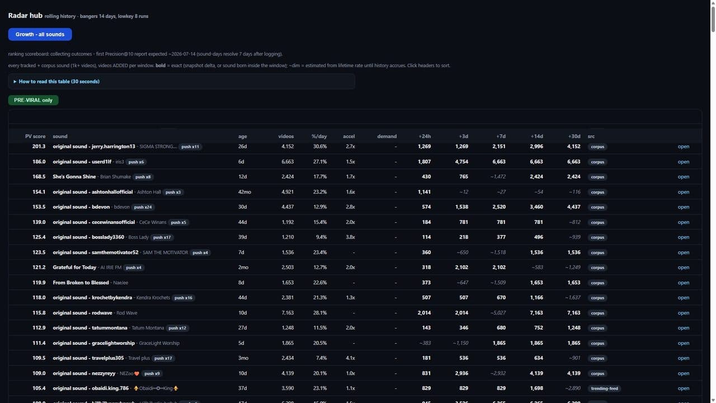Click the push x17 badge for Boss Lady
The image size is (716, 403).
coord(162,237)
